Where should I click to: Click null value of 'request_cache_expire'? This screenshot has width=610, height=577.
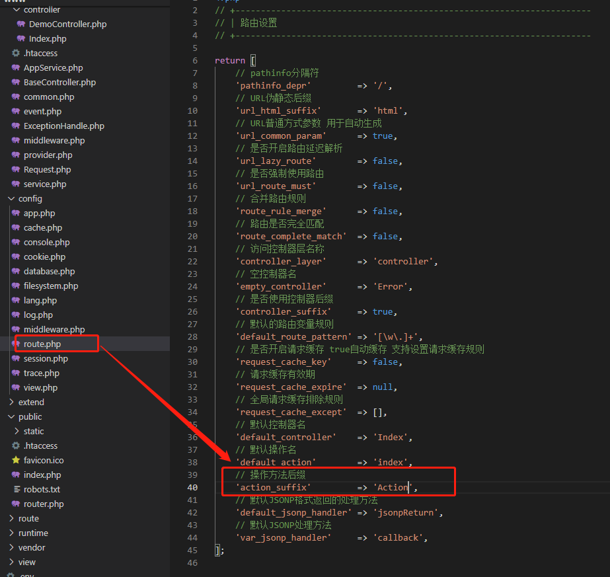(383, 387)
